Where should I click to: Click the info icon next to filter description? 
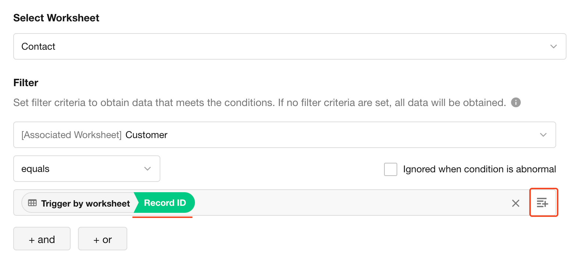click(516, 102)
